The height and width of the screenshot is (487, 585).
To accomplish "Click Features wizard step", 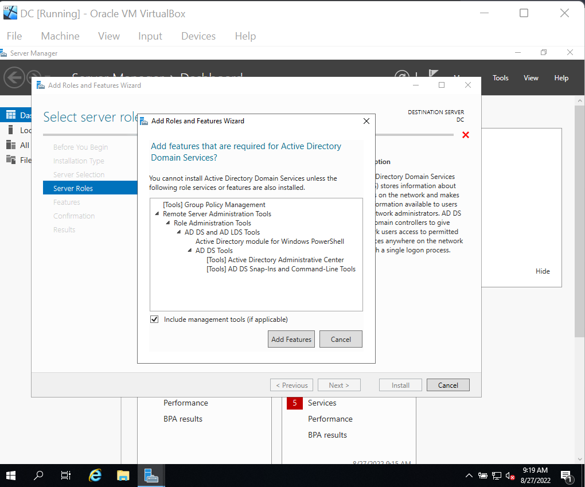I will [67, 202].
